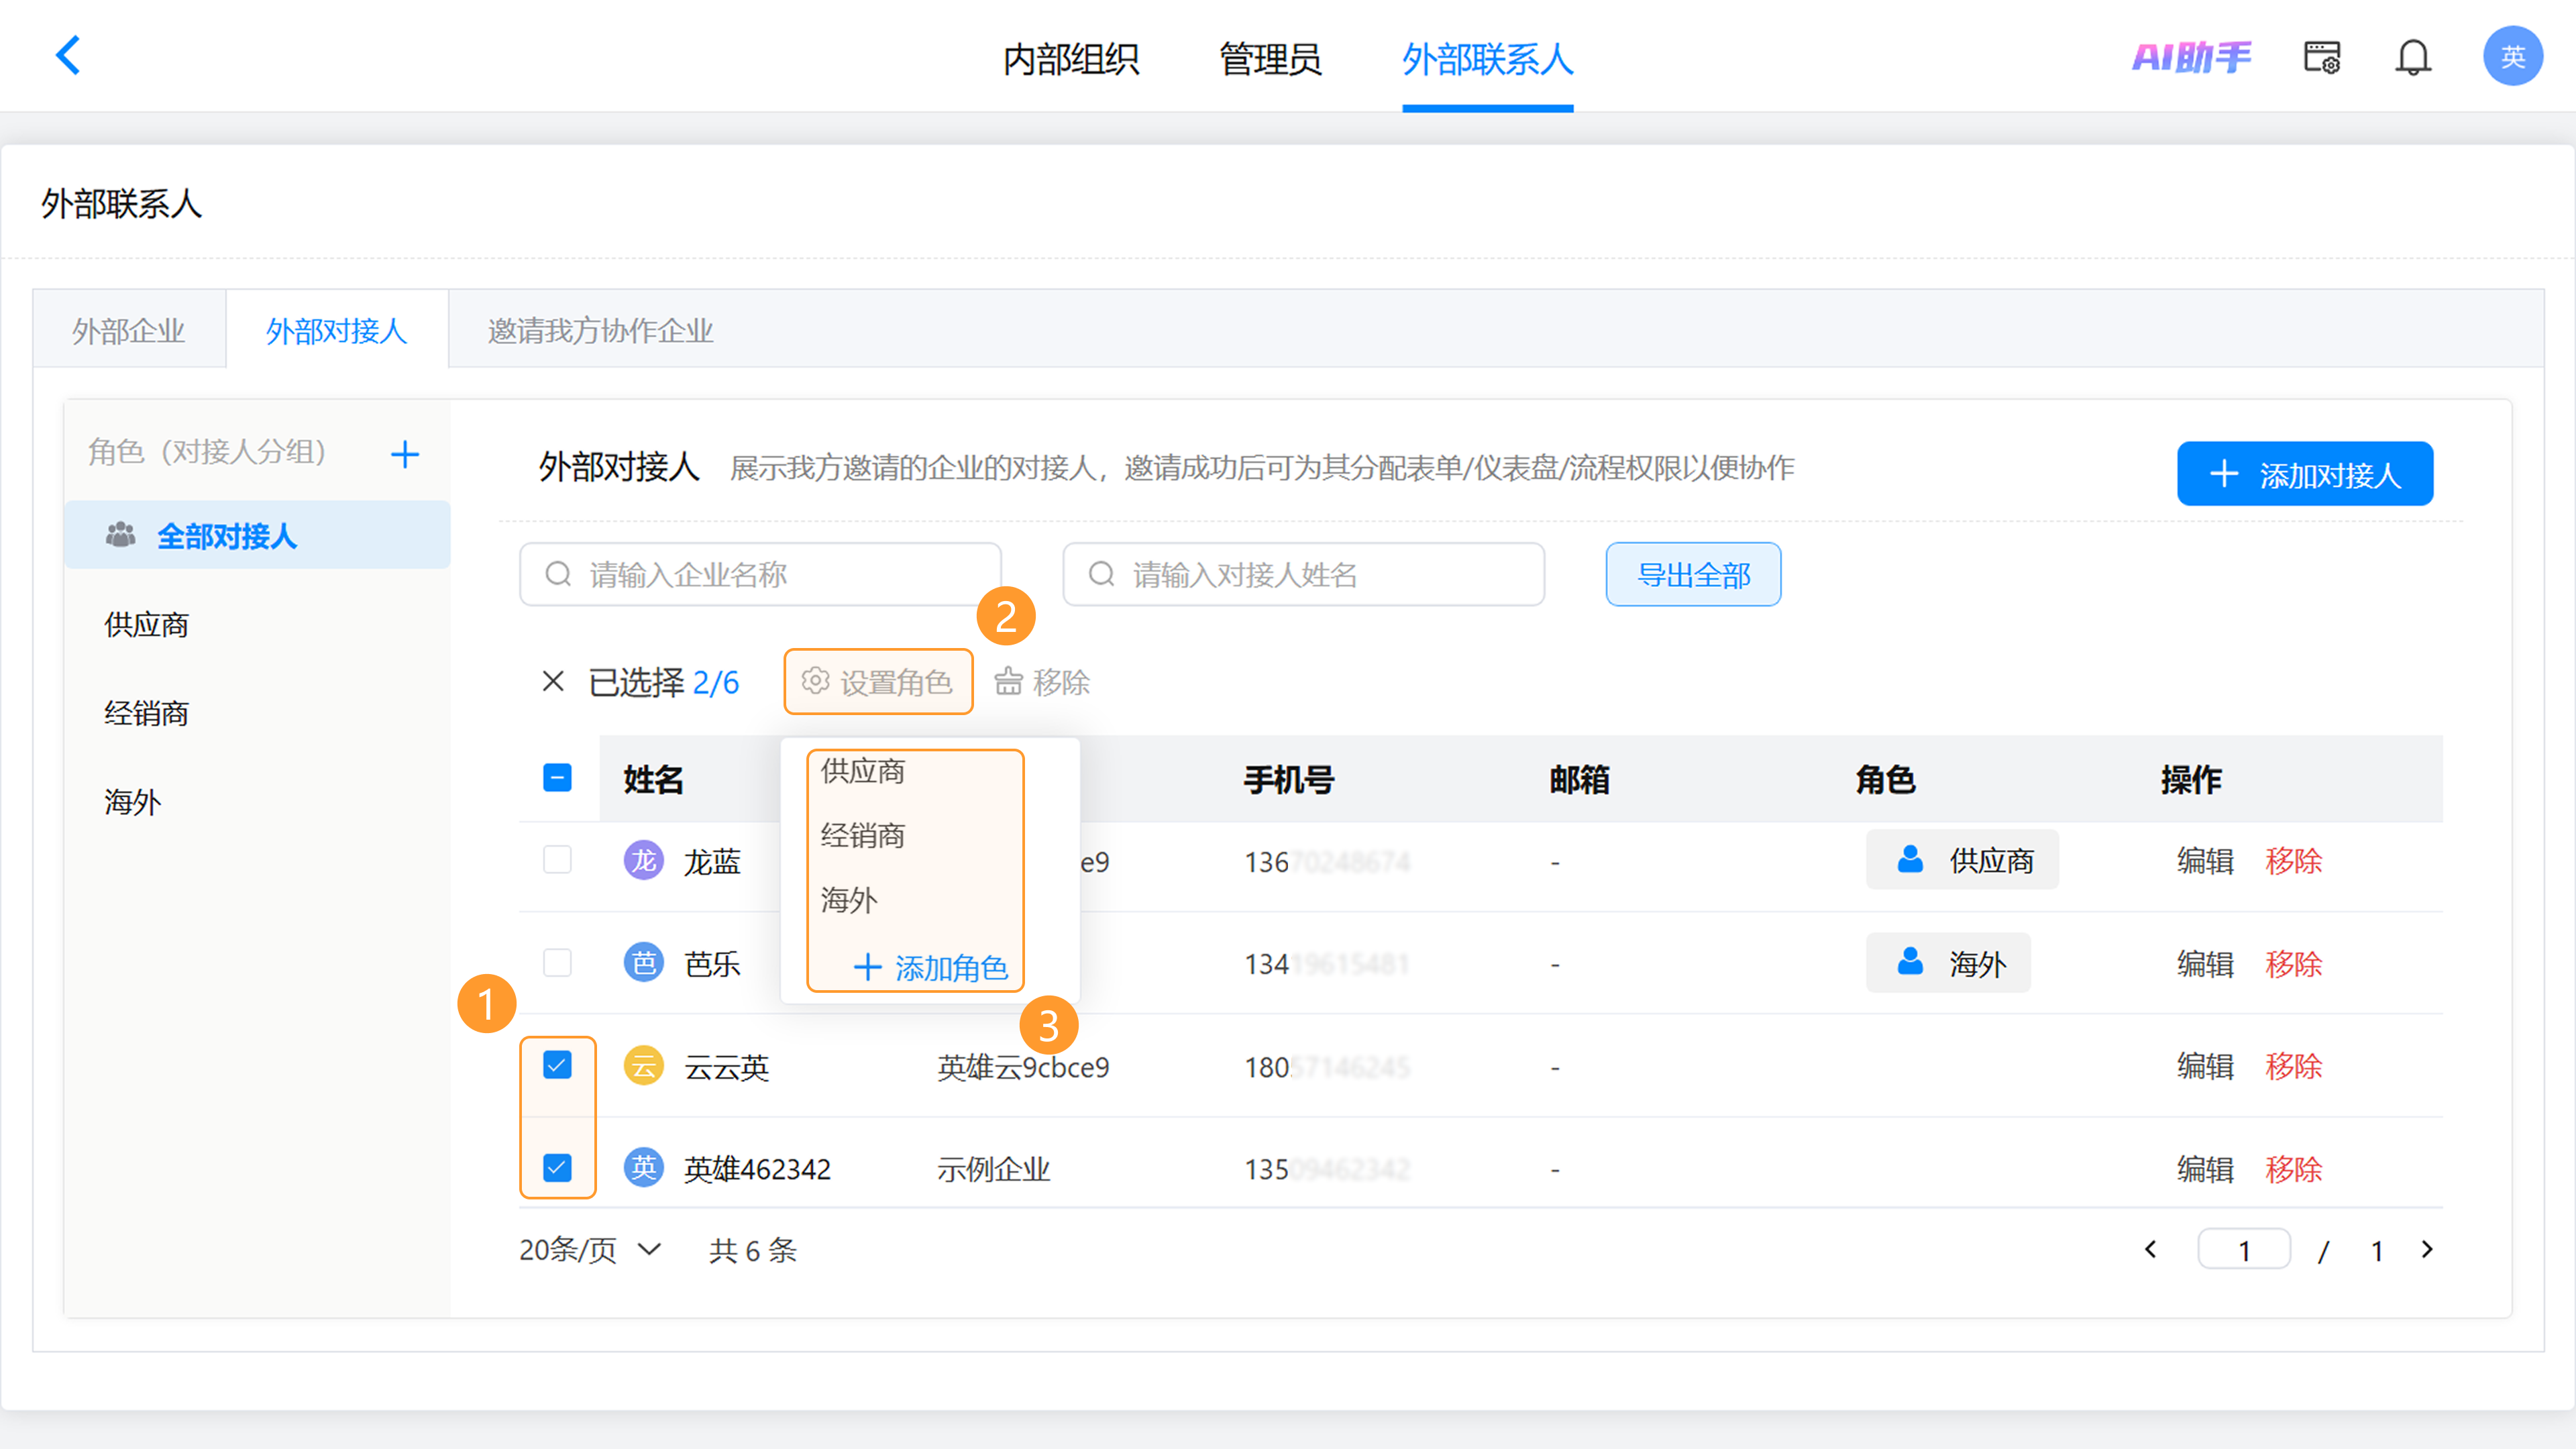The image size is (2576, 1449).
Task: Choose 经销商 in the role dropdown
Action: point(862,835)
